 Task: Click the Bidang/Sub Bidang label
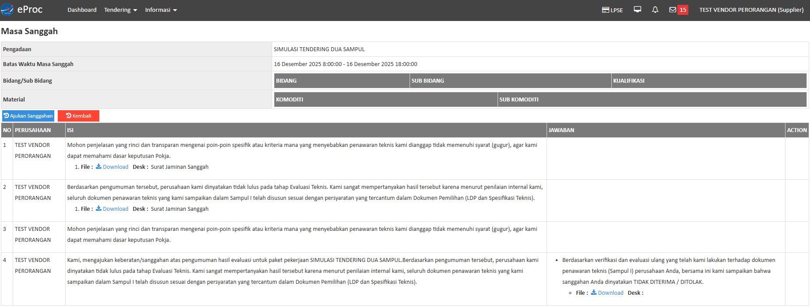[x=28, y=81]
